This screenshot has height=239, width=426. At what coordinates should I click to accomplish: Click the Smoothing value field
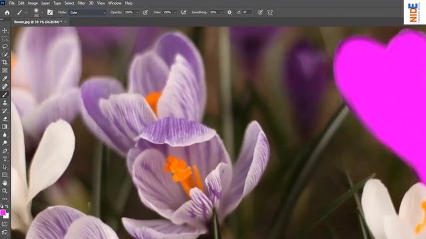214,13
